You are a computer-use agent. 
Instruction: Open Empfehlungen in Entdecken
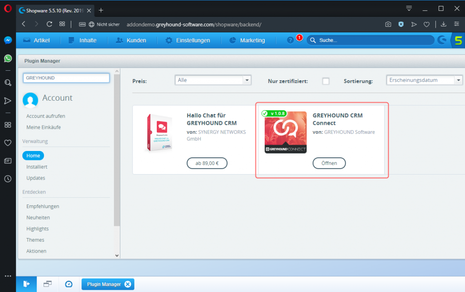pyautogui.click(x=43, y=206)
